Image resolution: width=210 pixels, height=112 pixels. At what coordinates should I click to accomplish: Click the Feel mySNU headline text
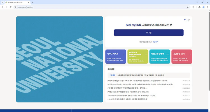pyautogui.click(x=149, y=25)
